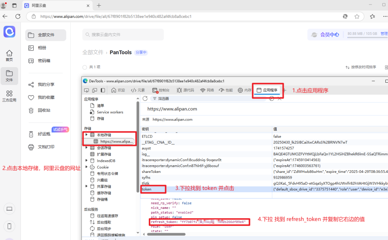
Task: Click the refresh storage icon in DevTools
Action: coord(145,99)
